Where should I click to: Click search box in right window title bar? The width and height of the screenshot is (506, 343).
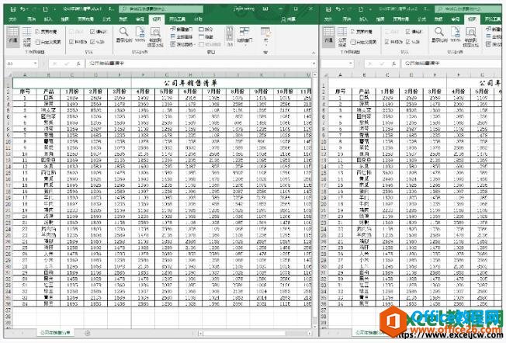[x=466, y=9]
